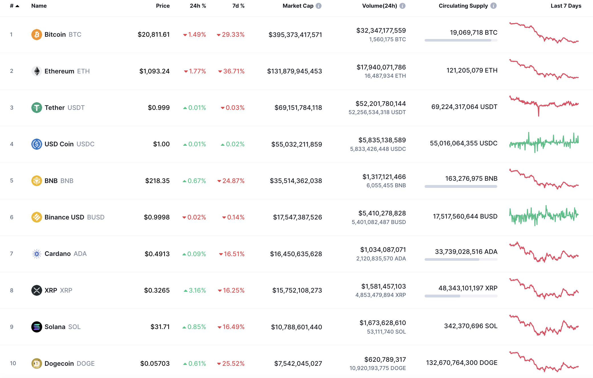Sort by rank using the # arrow
The width and height of the screenshot is (593, 378).
pyautogui.click(x=15, y=6)
